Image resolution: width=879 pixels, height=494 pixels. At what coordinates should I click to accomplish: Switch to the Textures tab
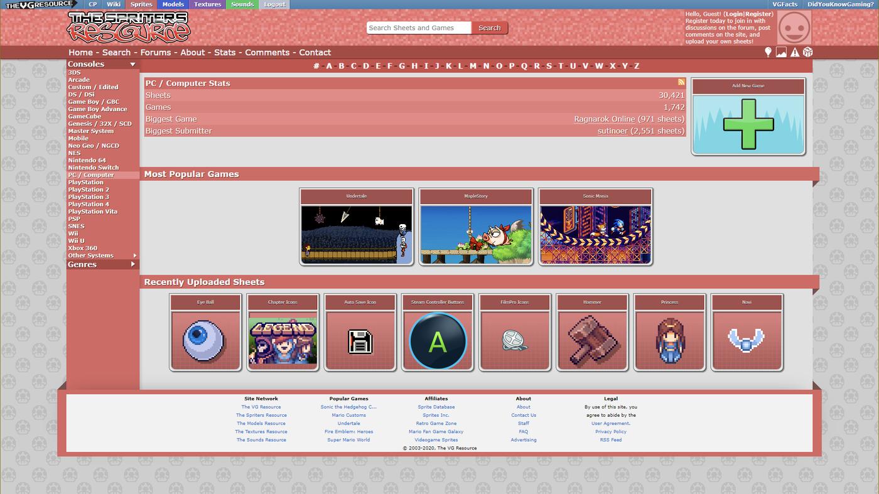coord(208,4)
